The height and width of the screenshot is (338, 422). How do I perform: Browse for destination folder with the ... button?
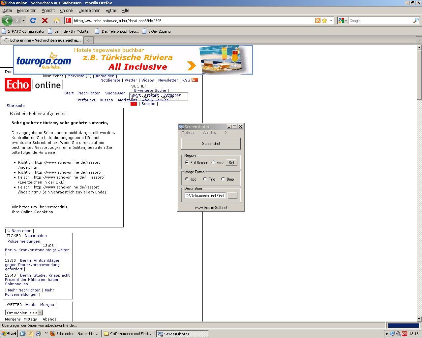click(x=232, y=196)
